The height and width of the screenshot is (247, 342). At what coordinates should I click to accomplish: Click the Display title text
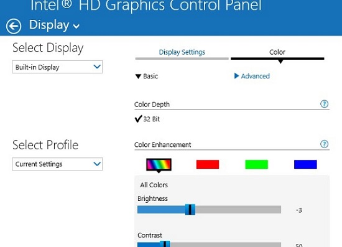[49, 25]
